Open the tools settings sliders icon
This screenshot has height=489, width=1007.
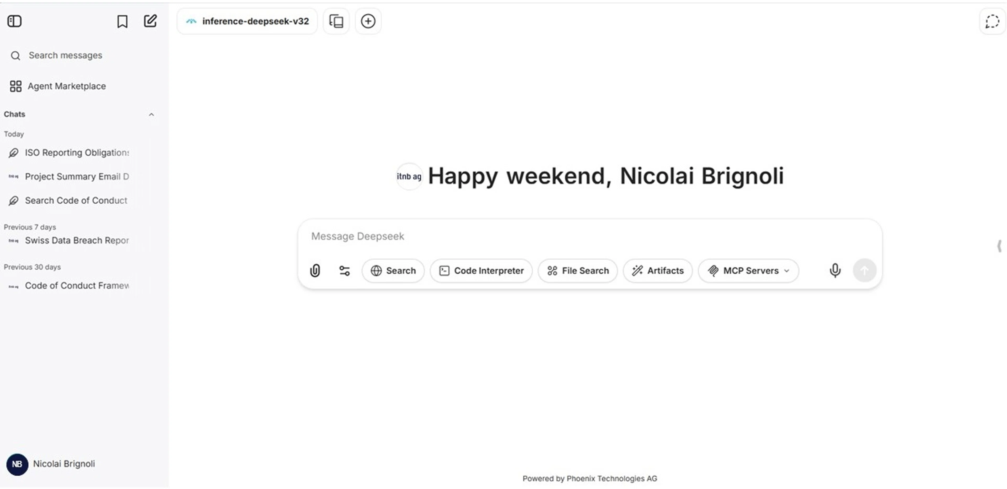click(344, 271)
